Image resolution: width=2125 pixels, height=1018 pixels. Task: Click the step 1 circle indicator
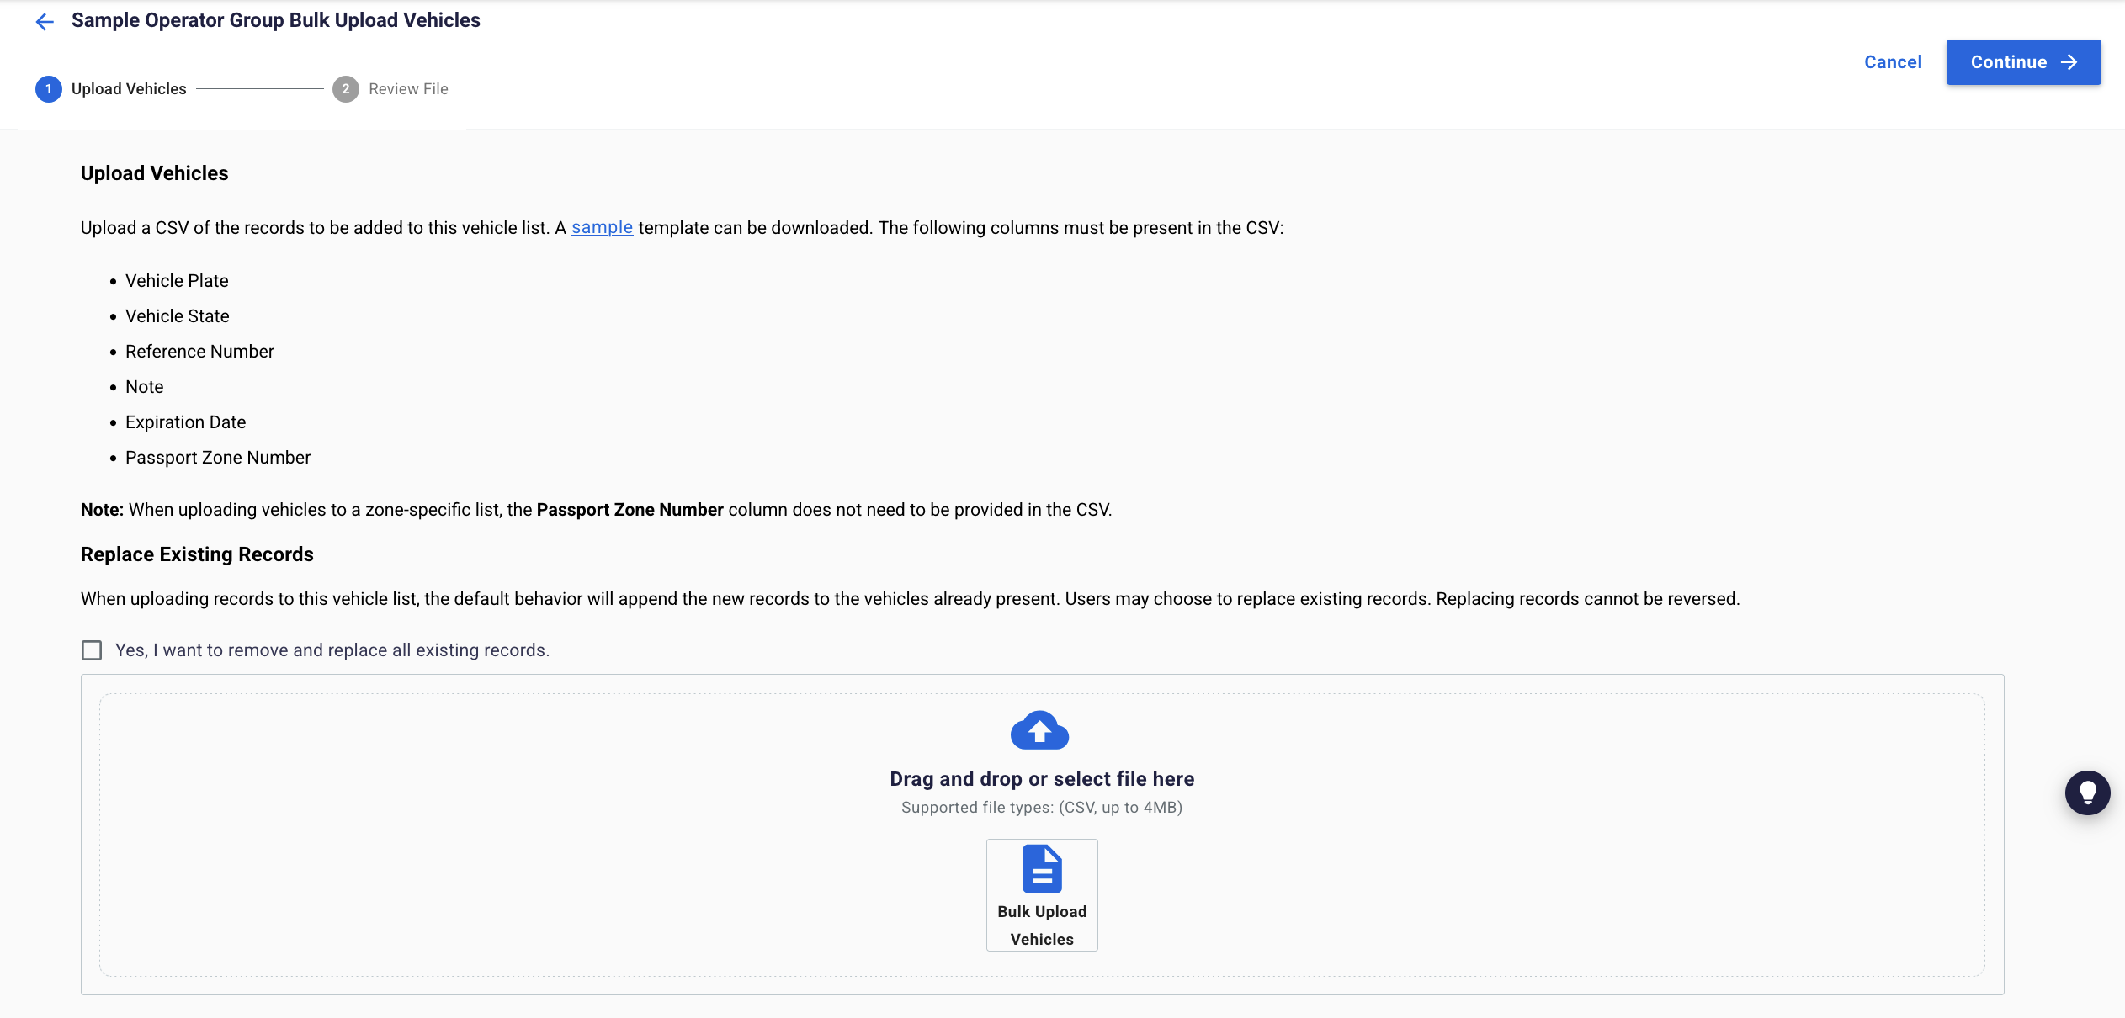(x=49, y=89)
